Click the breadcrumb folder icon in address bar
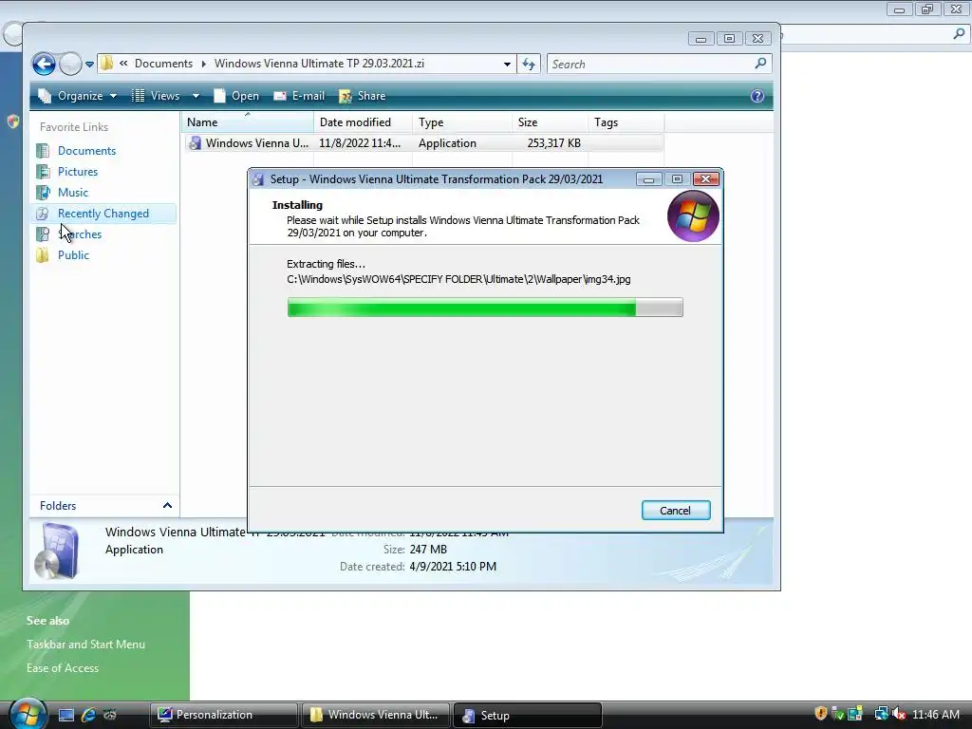The image size is (972, 729). tap(106, 64)
